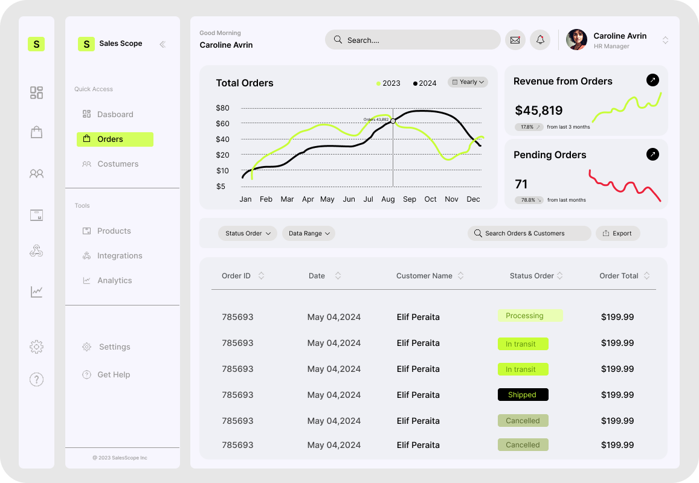Click the Pending Orders arrow icon
This screenshot has height=483, width=699.
click(652, 155)
